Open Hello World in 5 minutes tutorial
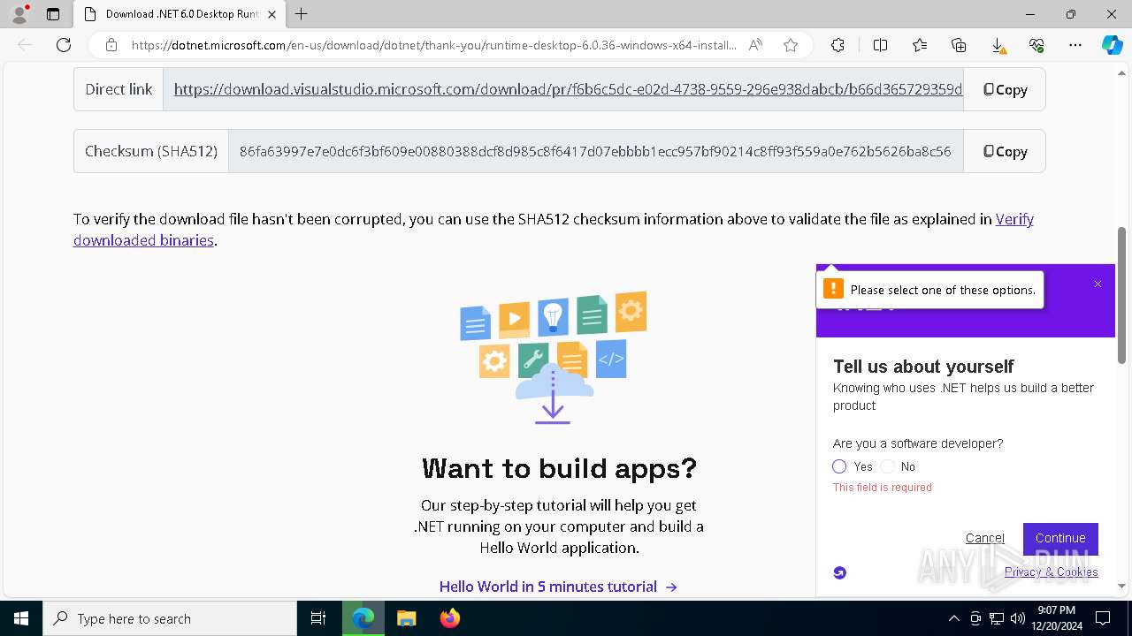1132x636 pixels. tap(558, 587)
